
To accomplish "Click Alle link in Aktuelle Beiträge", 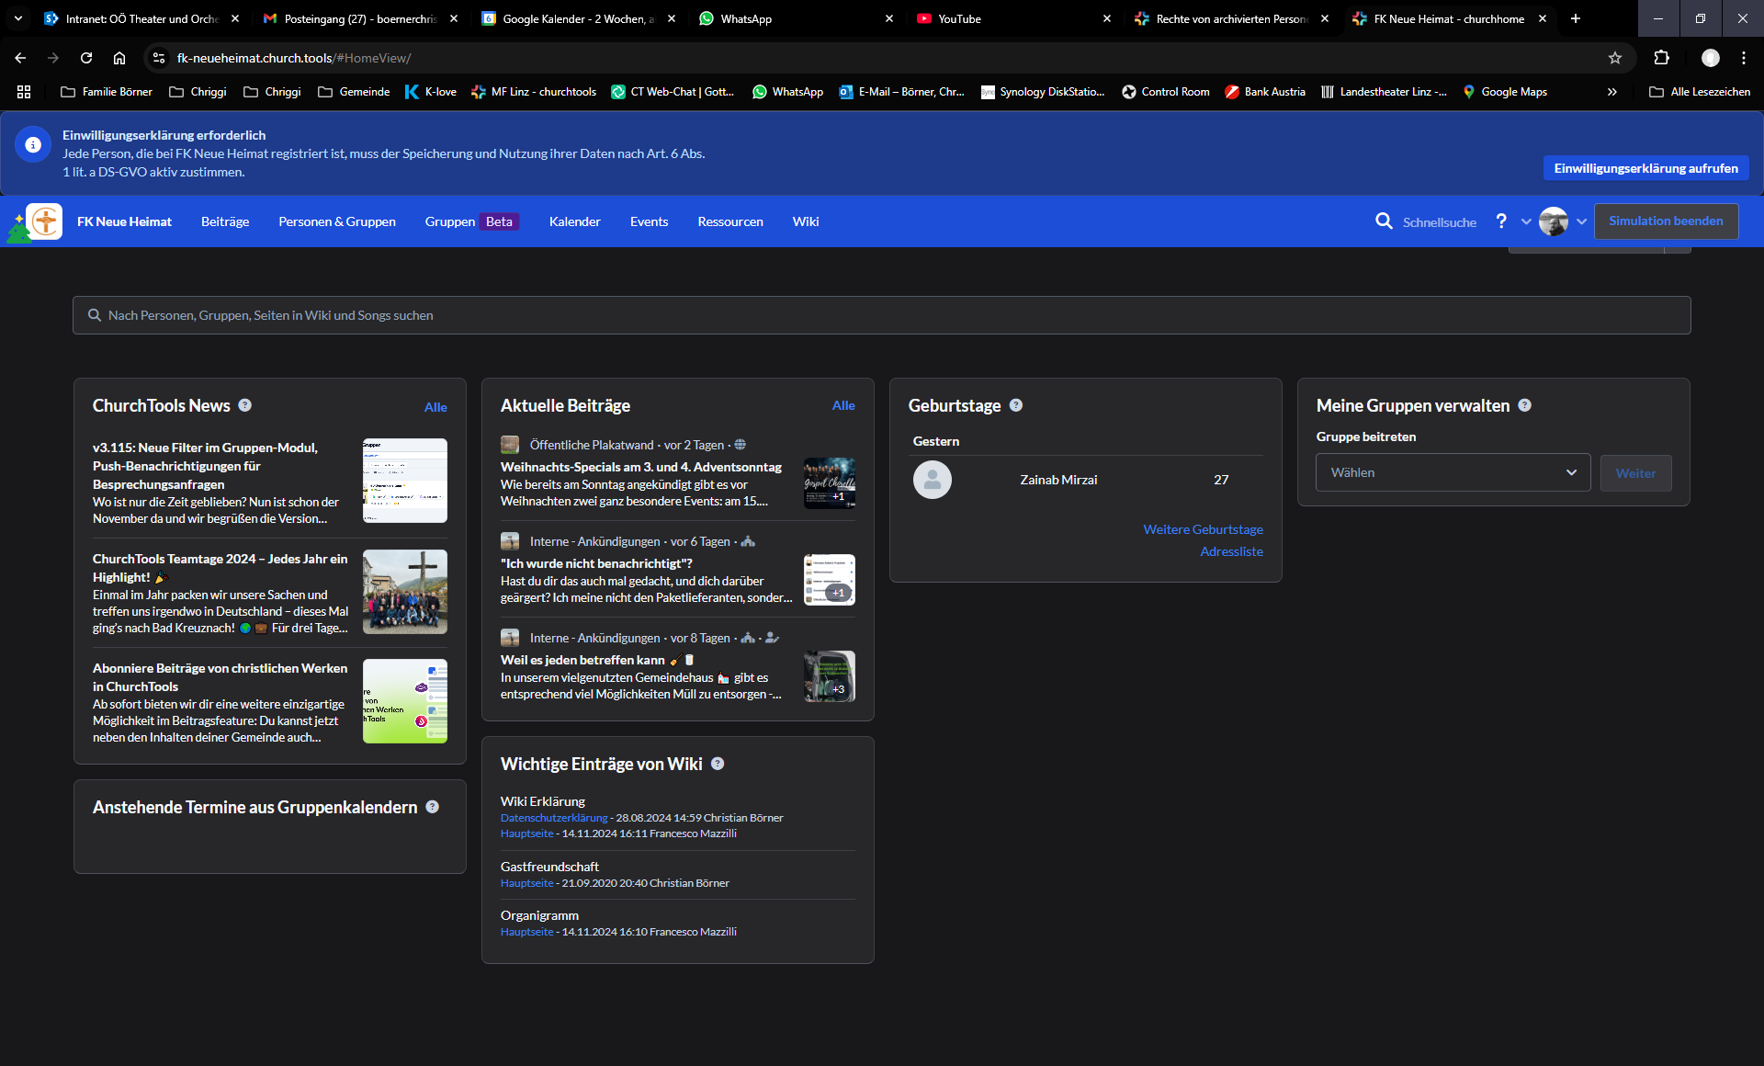I will coord(843,405).
